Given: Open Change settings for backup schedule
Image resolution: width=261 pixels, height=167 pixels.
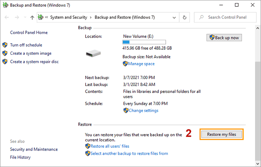Looking at the screenshot, I should tap(143, 111).
